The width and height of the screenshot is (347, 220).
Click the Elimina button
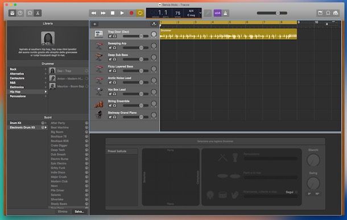click(63, 211)
